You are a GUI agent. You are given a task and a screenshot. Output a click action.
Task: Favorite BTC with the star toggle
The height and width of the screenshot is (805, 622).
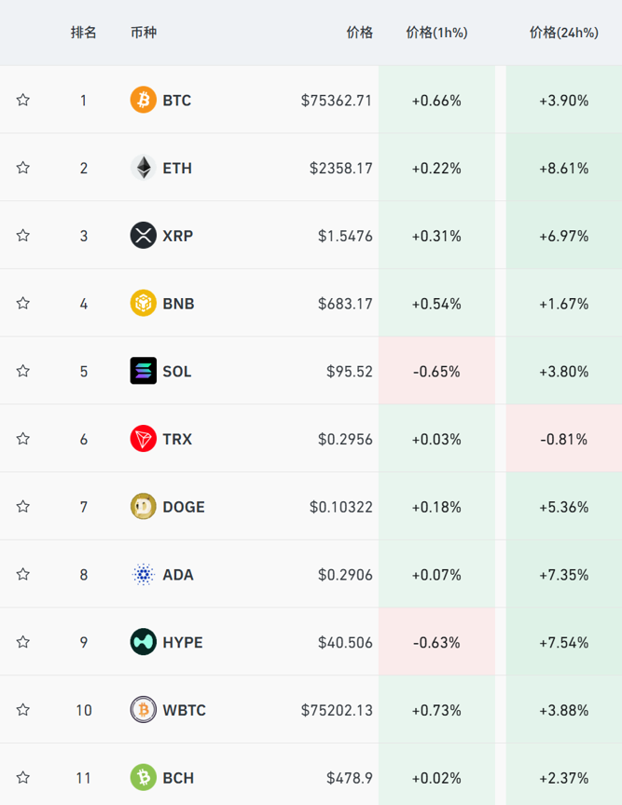point(23,100)
